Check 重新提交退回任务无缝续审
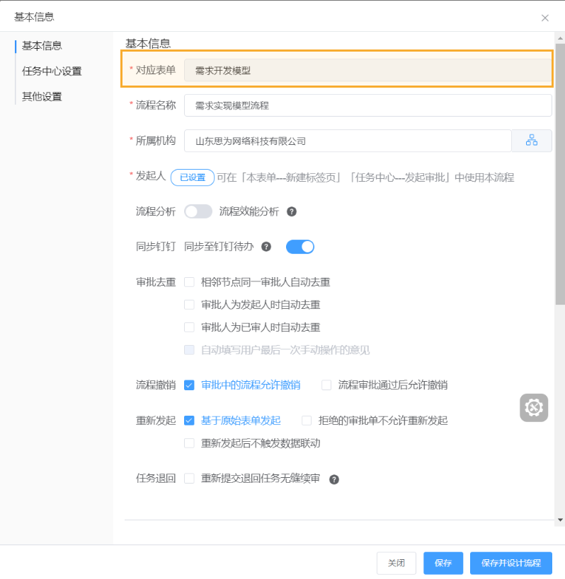565x579 pixels. (189, 479)
